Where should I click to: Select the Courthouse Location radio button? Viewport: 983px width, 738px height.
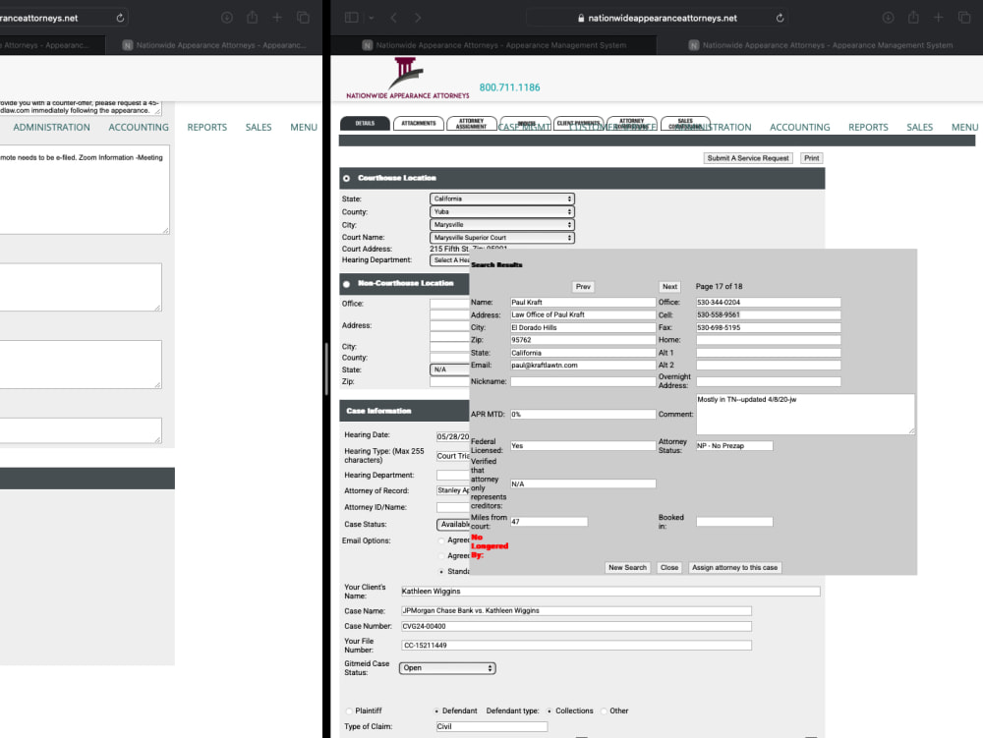(x=347, y=179)
